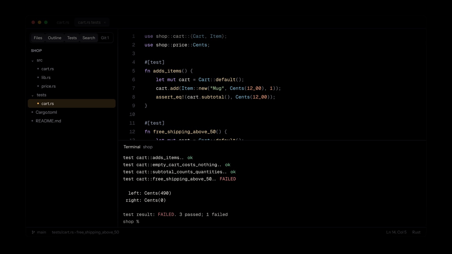Click the Ln 14, Col 5 indicator
Viewport: 452px width, 254px height.
[396, 232]
